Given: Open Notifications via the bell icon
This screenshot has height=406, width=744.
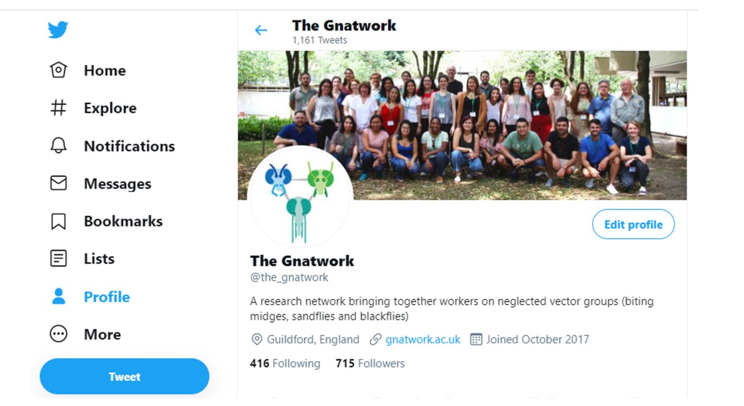Looking at the screenshot, I should point(58,146).
